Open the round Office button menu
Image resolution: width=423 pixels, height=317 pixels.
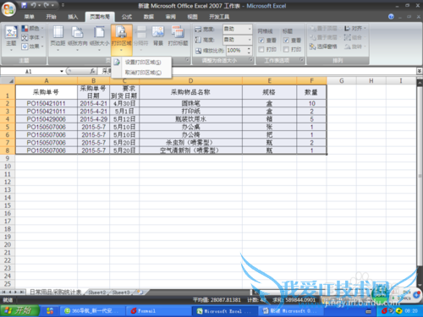click(8, 9)
